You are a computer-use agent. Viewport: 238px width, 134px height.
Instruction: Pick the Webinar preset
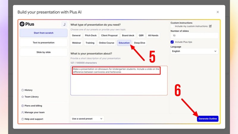tap(76, 43)
